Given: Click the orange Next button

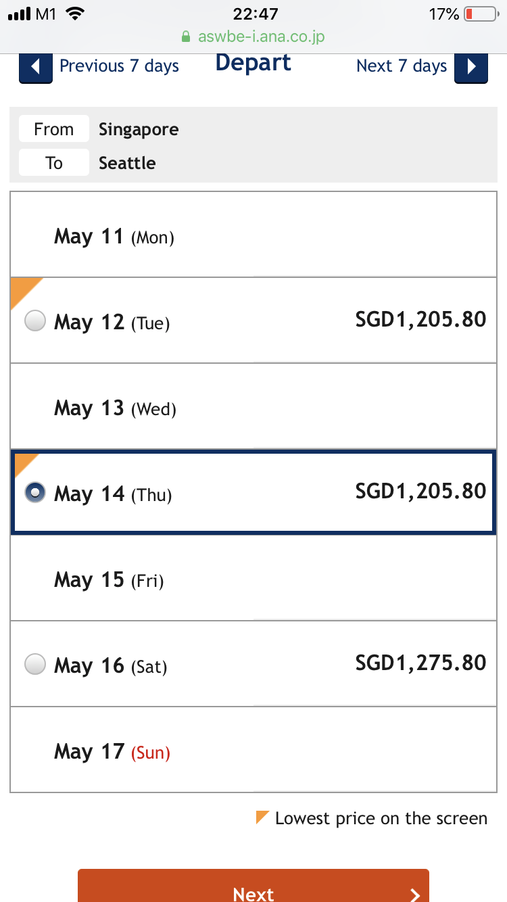Looking at the screenshot, I should 254,886.
